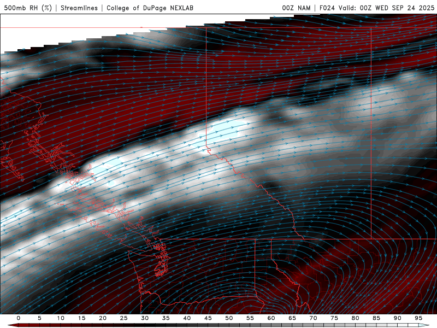Screen dimensions: 437x328
Task: Click the 45 label on RH scale
Action: pyautogui.click(x=208, y=318)
